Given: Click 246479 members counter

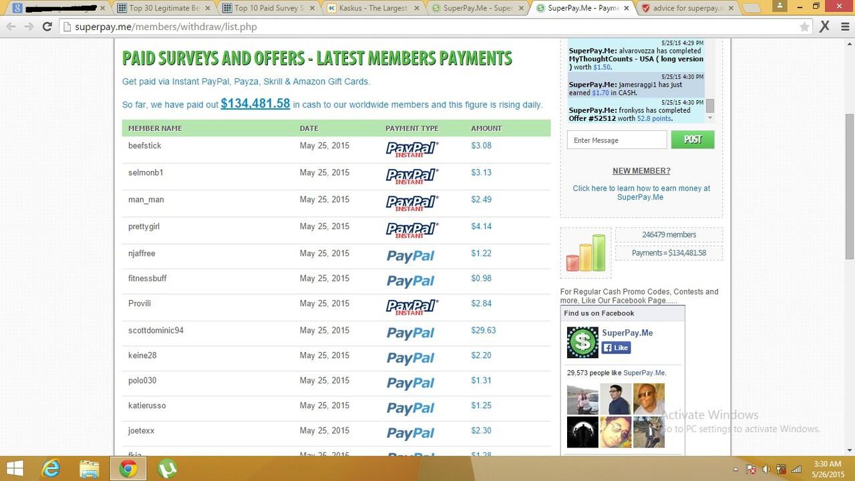Looking at the screenshot, I should [x=669, y=235].
